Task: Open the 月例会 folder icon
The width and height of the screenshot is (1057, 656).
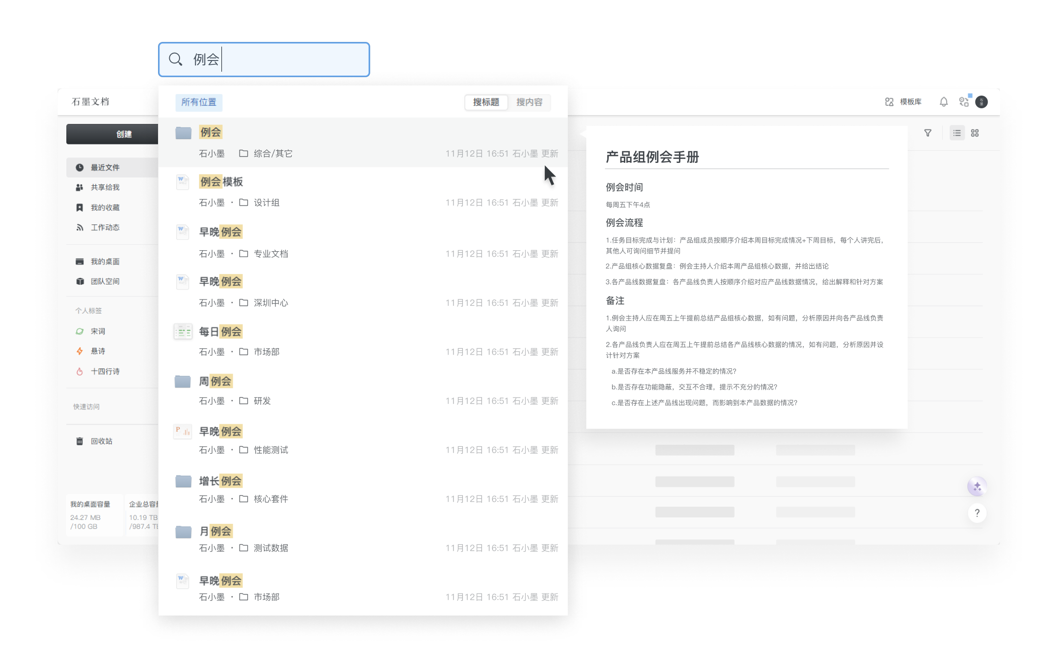Action: [x=183, y=532]
